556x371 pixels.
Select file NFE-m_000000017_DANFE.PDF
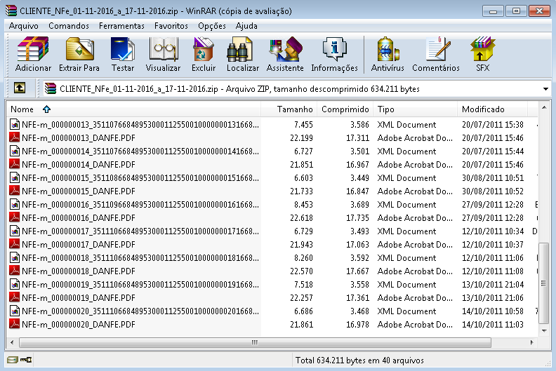pyautogui.click(x=79, y=244)
